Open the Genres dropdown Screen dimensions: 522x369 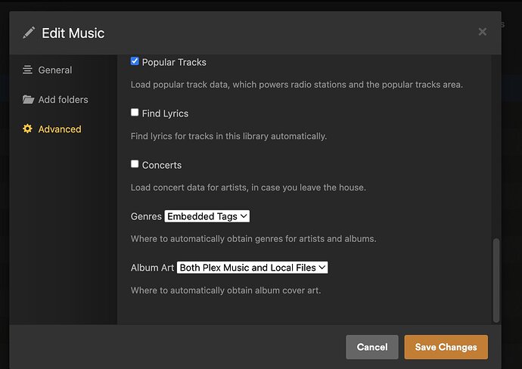pyautogui.click(x=207, y=216)
